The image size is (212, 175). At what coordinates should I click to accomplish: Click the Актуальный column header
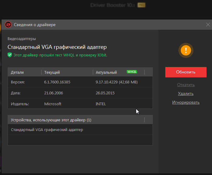tap(106, 72)
